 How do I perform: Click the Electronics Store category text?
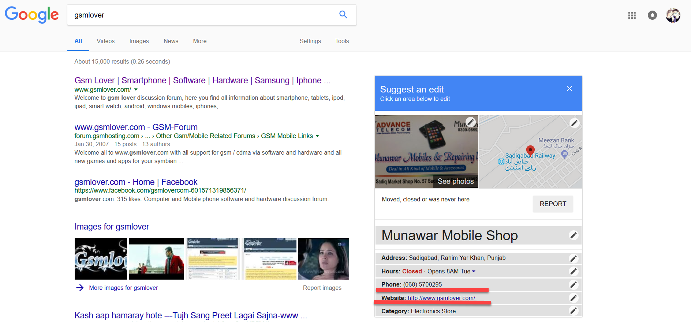(433, 311)
